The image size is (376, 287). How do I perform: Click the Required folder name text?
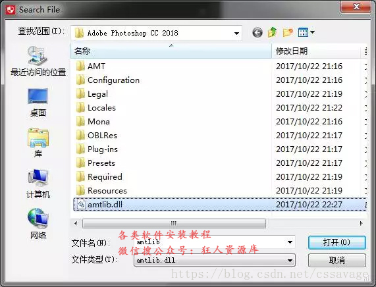click(x=105, y=177)
